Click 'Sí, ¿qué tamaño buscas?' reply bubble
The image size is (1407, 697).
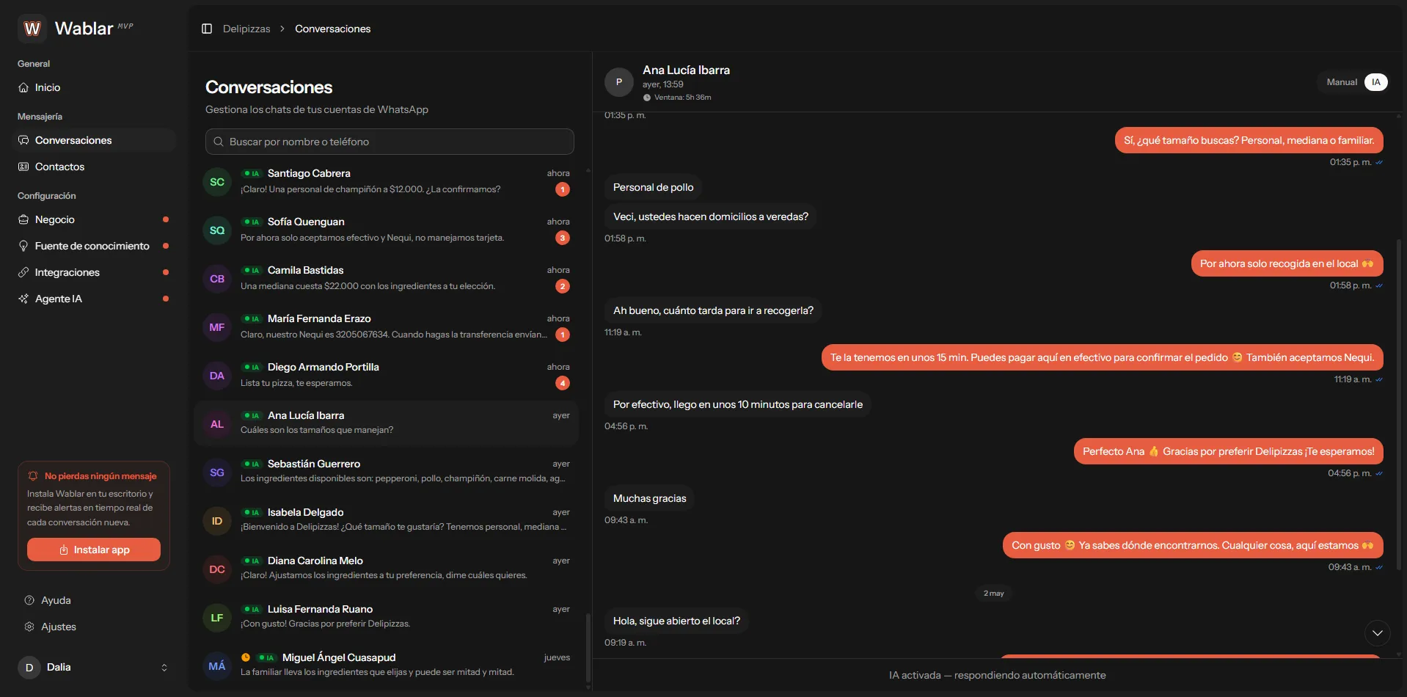point(1249,140)
